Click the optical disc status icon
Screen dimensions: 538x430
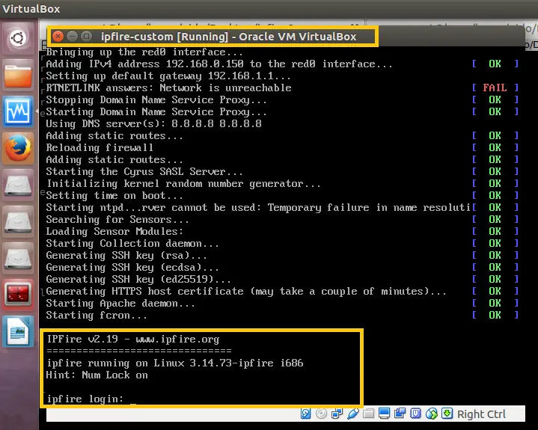[x=321, y=414]
